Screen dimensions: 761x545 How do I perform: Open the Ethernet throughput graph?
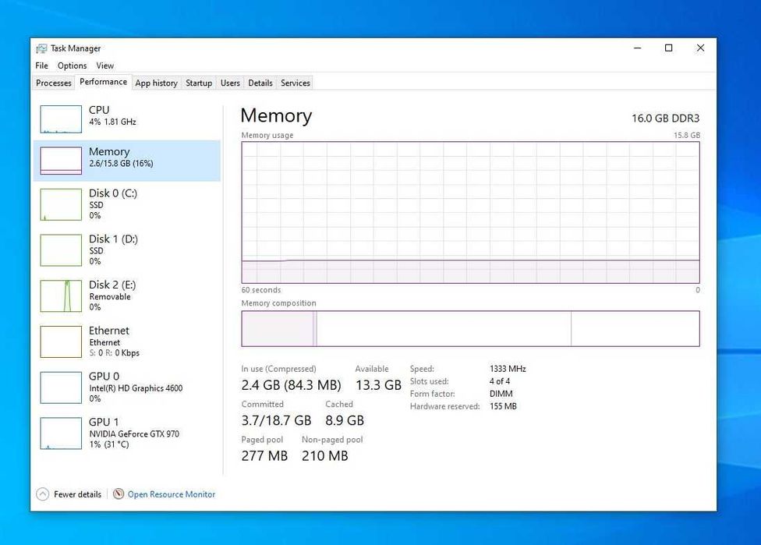coord(61,342)
